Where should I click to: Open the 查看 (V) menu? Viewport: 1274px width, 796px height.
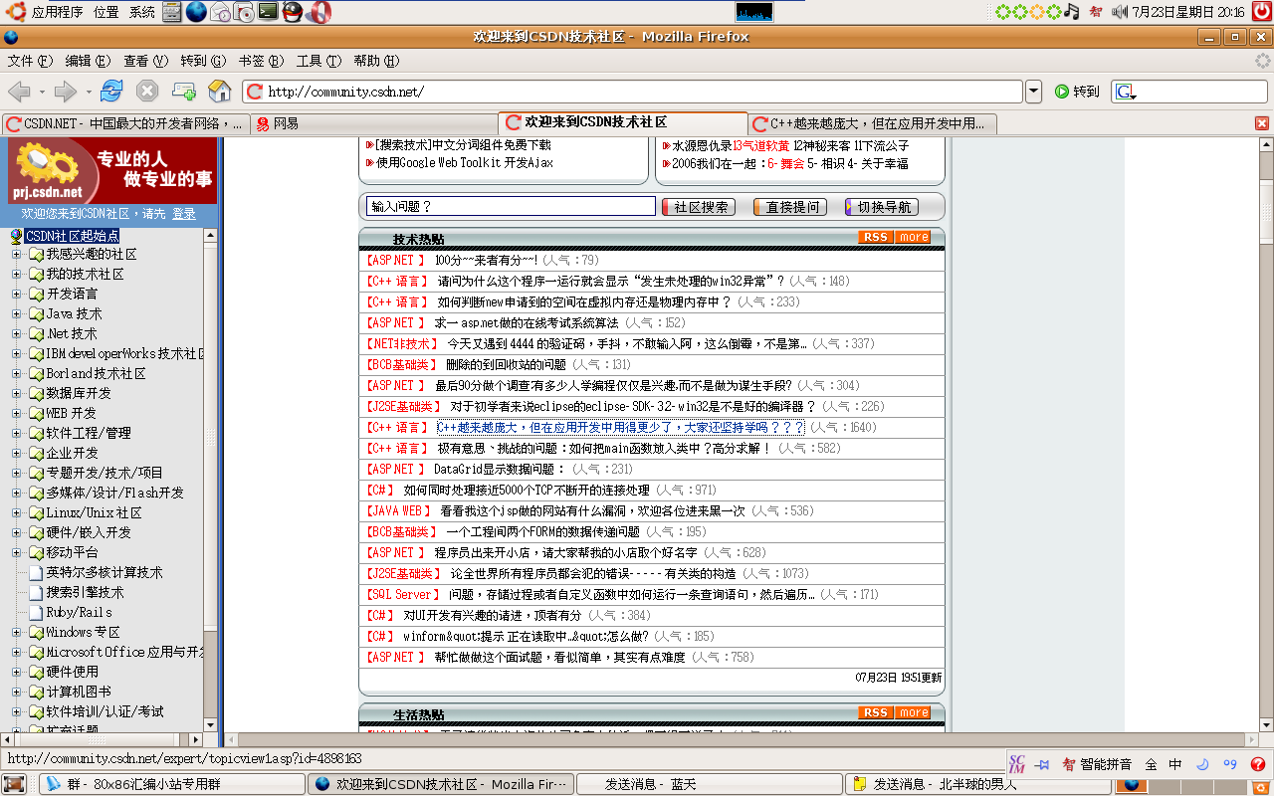click(x=145, y=61)
